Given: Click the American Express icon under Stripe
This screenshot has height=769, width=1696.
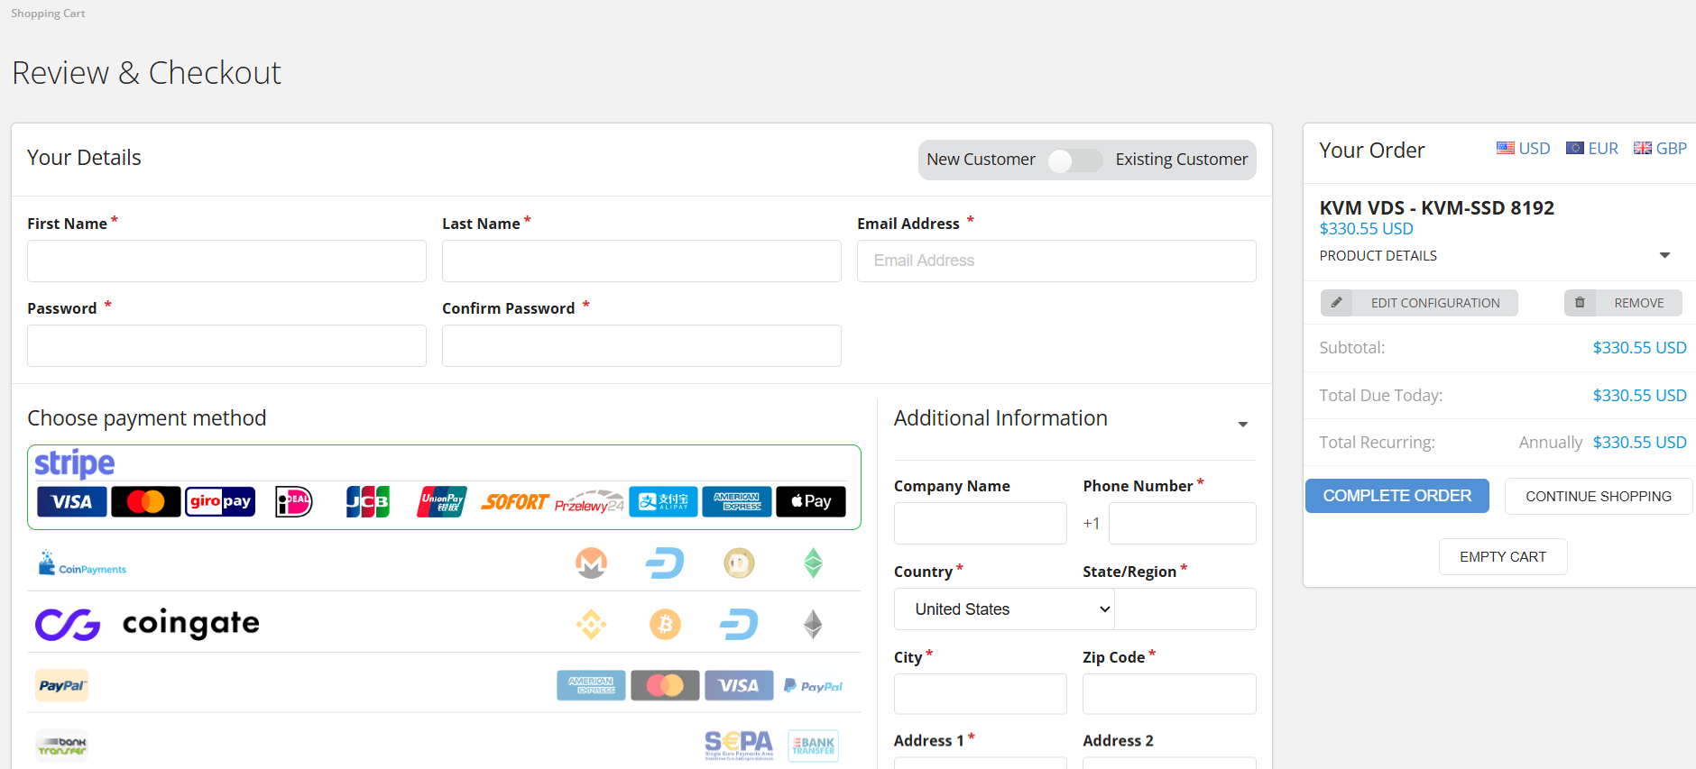Looking at the screenshot, I should click(737, 501).
